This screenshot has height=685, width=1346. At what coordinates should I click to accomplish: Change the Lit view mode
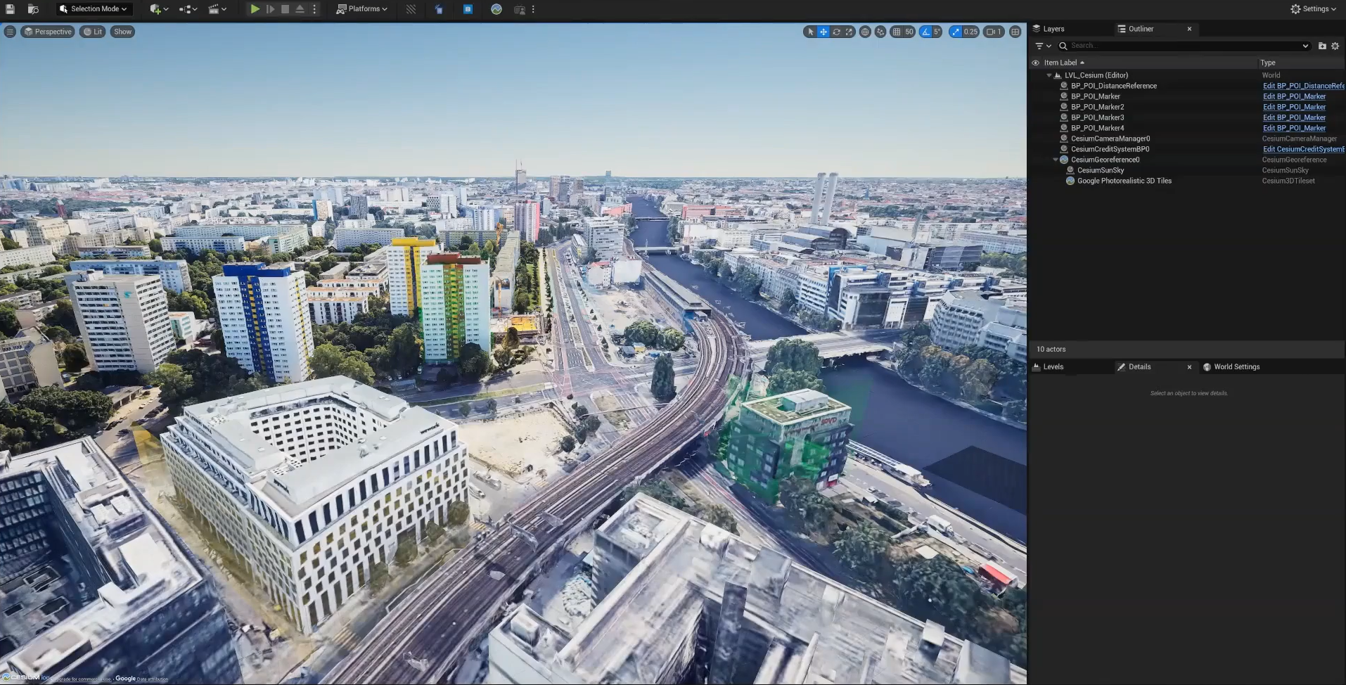pyautogui.click(x=93, y=32)
